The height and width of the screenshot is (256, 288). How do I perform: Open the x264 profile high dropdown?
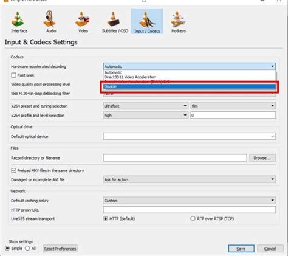coord(146,115)
